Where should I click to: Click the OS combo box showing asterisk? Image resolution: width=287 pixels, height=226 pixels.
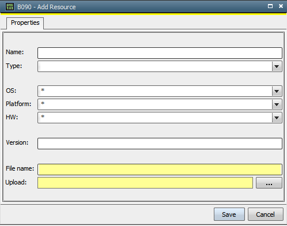[x=155, y=91]
